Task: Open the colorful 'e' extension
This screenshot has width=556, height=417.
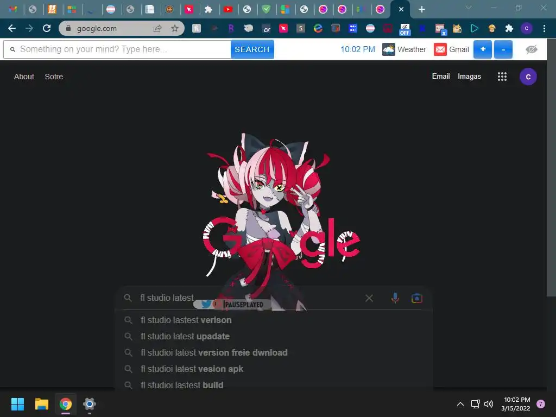Action: 318,28
